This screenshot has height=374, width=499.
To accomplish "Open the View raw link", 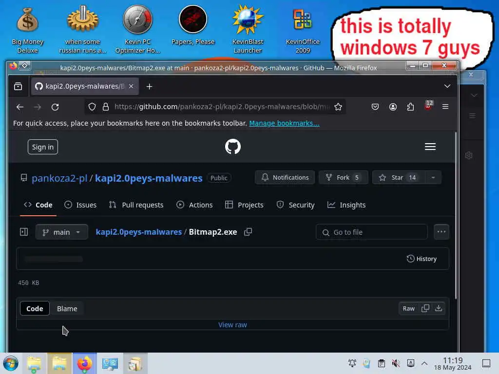I will point(232,325).
